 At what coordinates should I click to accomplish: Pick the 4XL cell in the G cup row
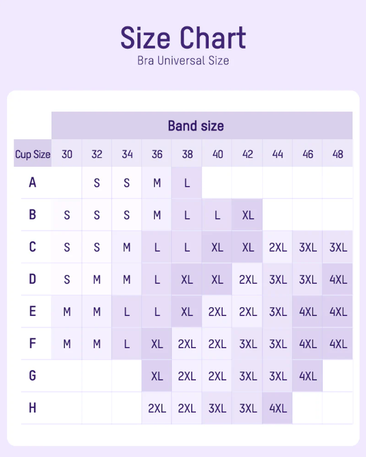click(308, 376)
